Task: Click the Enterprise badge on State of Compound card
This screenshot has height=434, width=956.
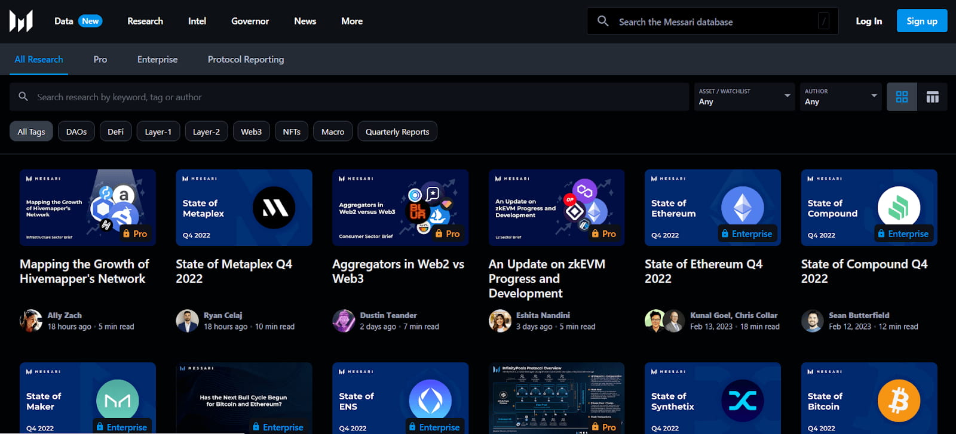Action: [x=903, y=234]
